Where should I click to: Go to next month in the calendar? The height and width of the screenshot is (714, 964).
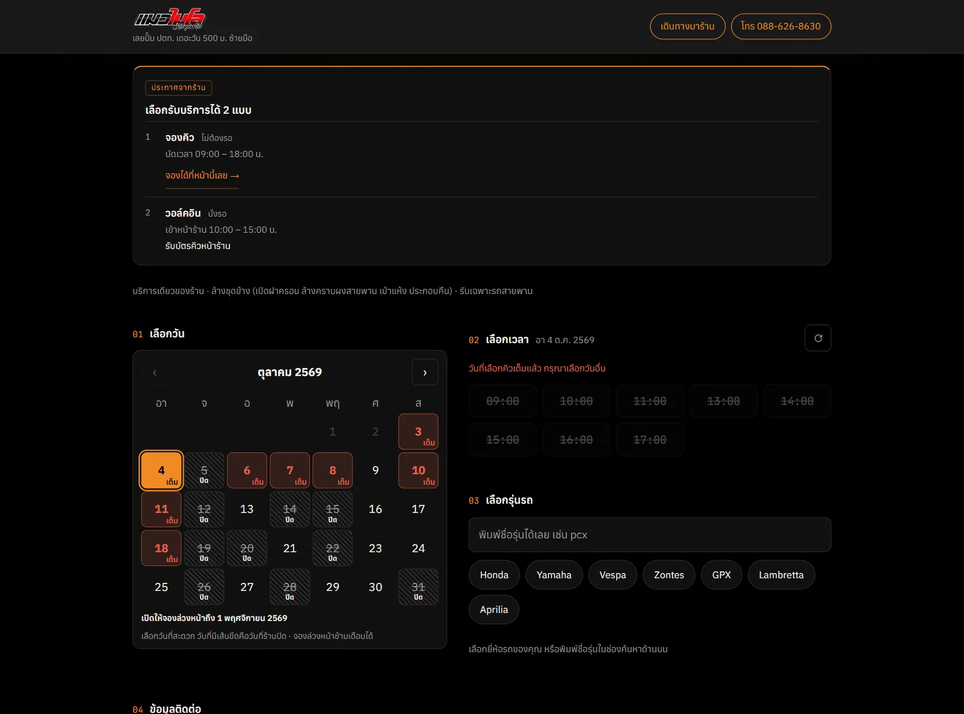pyautogui.click(x=425, y=372)
